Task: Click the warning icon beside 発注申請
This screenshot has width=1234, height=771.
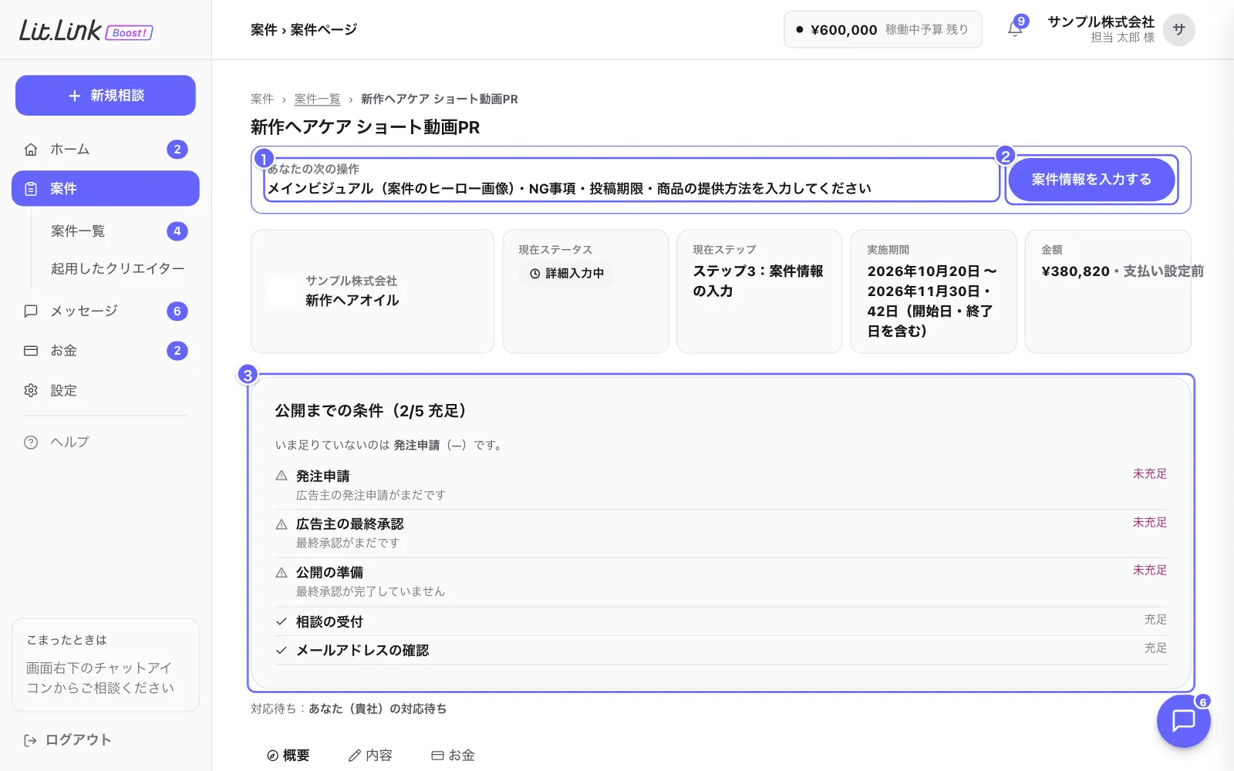Action: pyautogui.click(x=282, y=476)
